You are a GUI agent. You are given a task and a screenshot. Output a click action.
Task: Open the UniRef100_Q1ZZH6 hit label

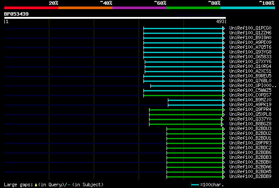[x=250, y=33]
